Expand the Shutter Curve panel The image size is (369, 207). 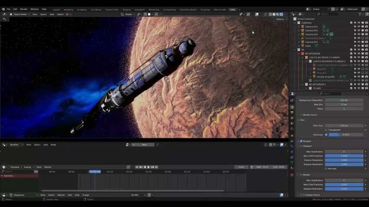(x=309, y=115)
